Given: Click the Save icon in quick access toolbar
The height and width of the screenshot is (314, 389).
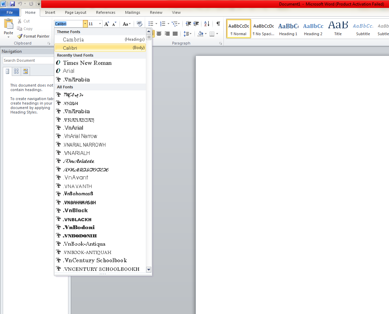Looking at the screenshot, I should click(12, 4).
